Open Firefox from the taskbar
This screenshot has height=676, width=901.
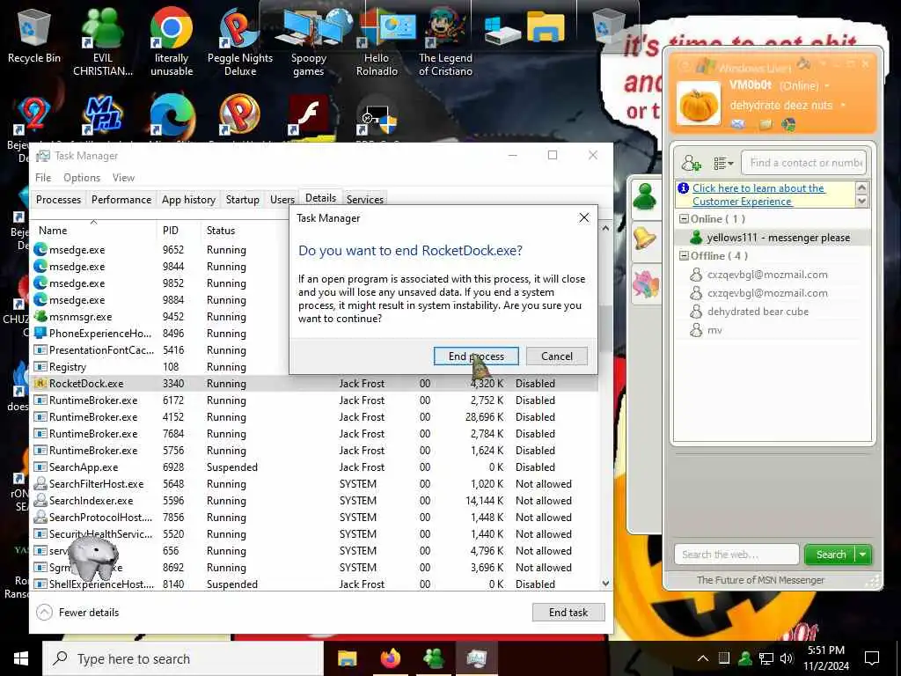pyautogui.click(x=390, y=658)
